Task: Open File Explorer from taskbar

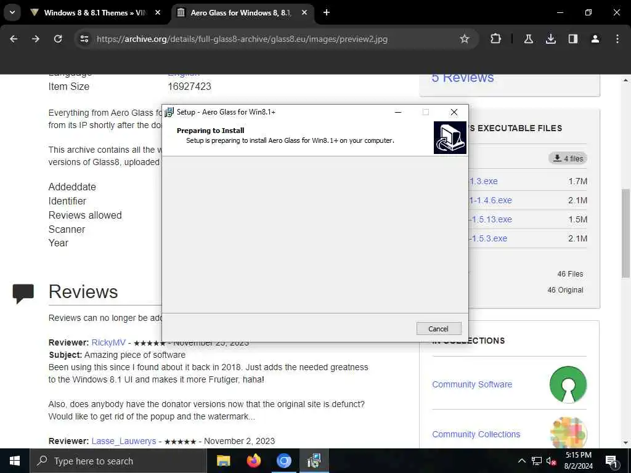Action: click(223, 461)
